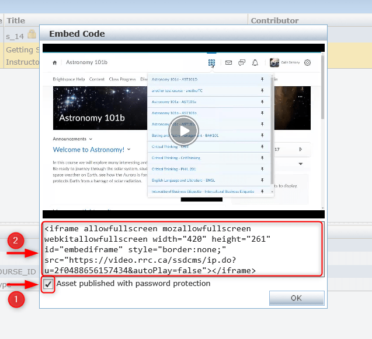Open the Brightspace Help menu item
The image size is (372, 339).
[68, 79]
